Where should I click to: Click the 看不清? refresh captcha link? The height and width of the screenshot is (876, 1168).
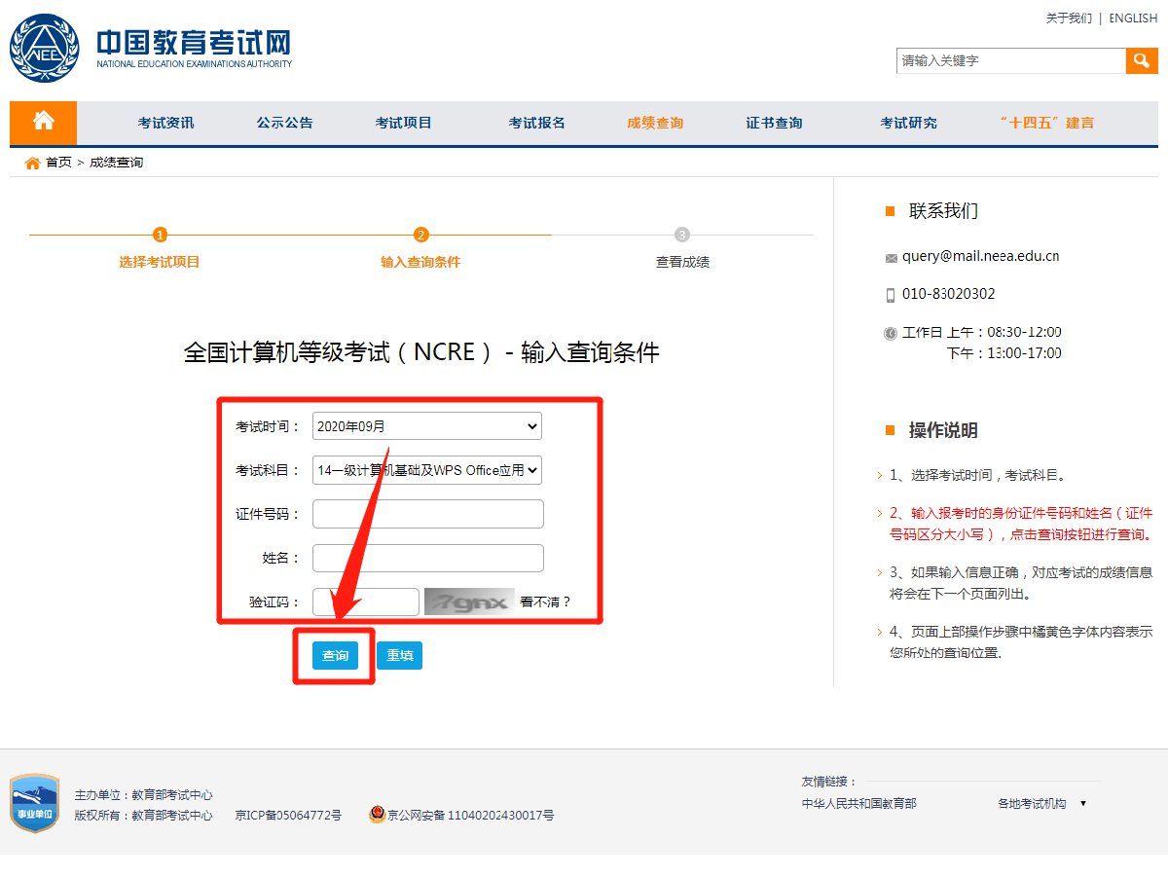(545, 602)
